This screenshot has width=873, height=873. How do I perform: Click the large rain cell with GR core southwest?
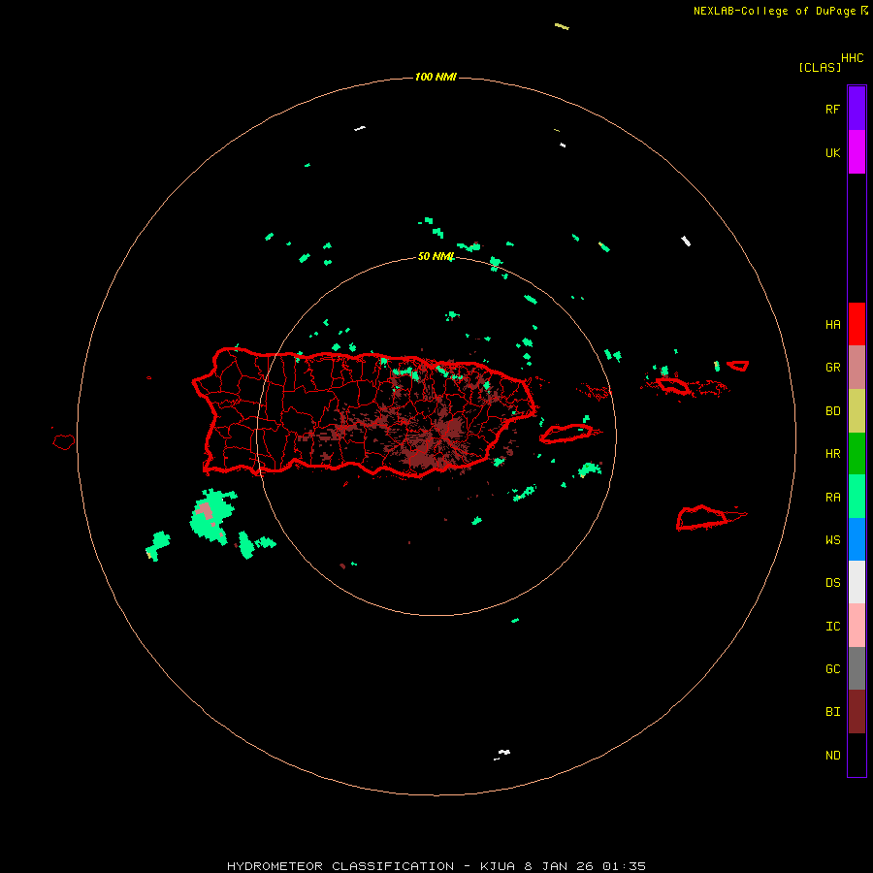pos(212,516)
